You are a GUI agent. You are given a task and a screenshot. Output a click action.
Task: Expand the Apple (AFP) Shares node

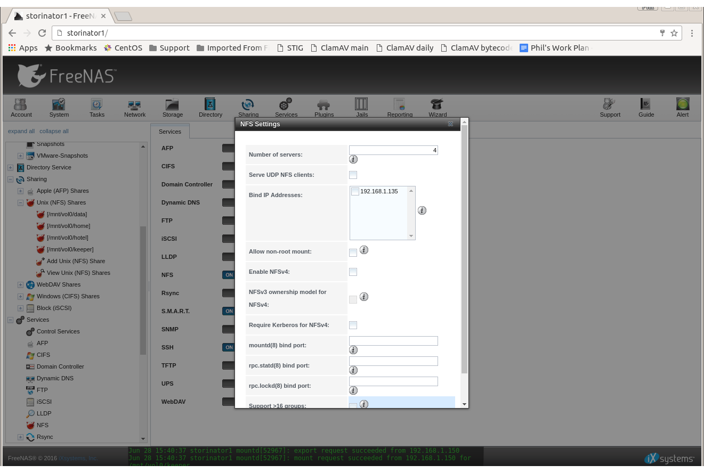(20, 191)
